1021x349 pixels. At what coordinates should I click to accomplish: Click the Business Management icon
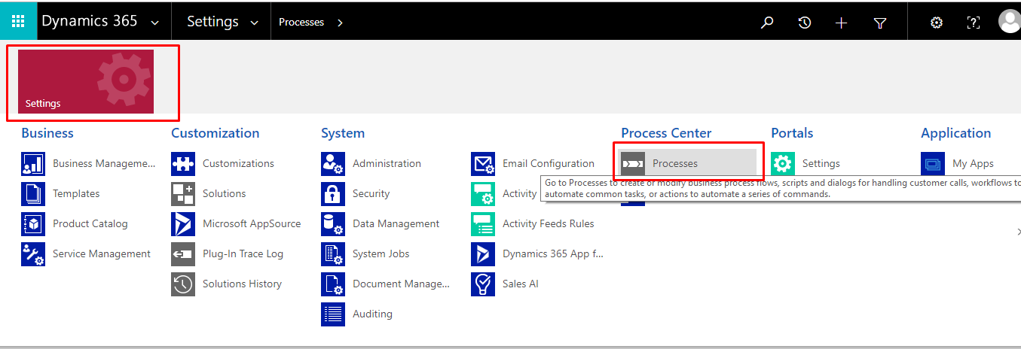pyautogui.click(x=33, y=163)
